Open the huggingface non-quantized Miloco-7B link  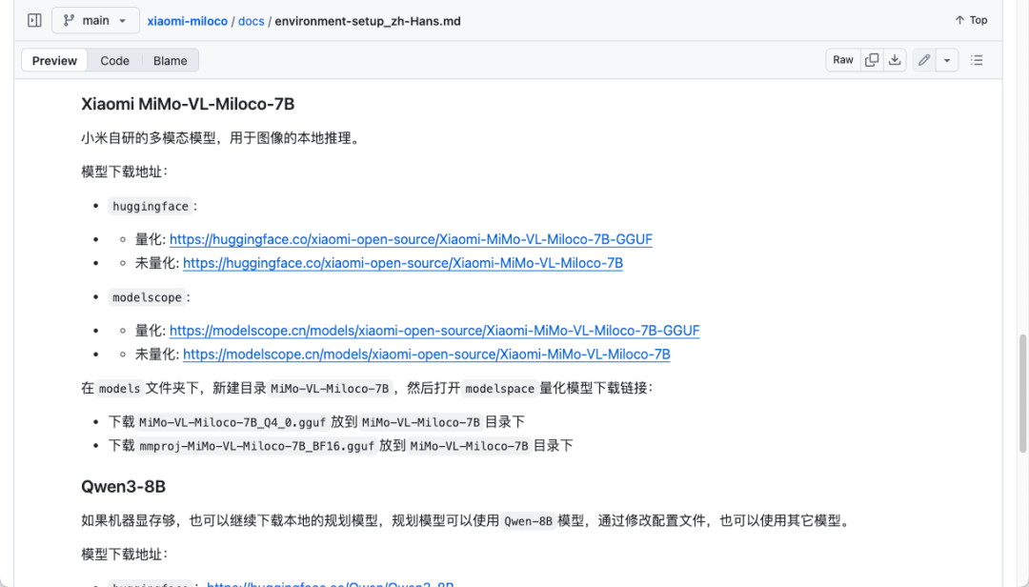pos(403,262)
